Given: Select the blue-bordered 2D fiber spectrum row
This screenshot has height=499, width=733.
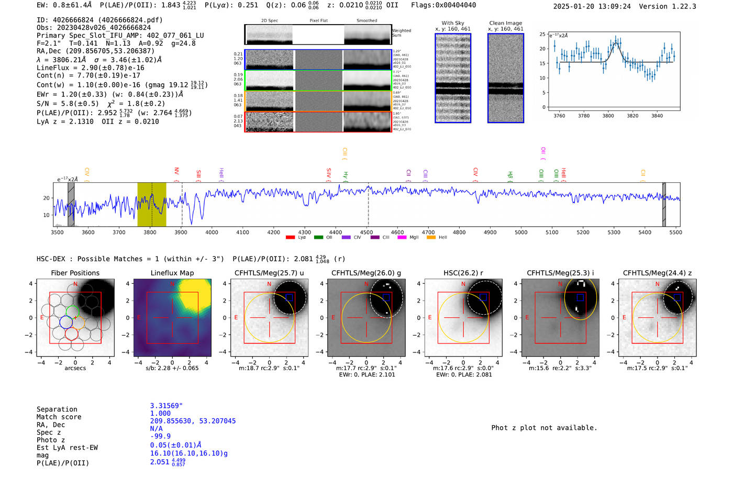Looking at the screenshot, I should click(318, 60).
